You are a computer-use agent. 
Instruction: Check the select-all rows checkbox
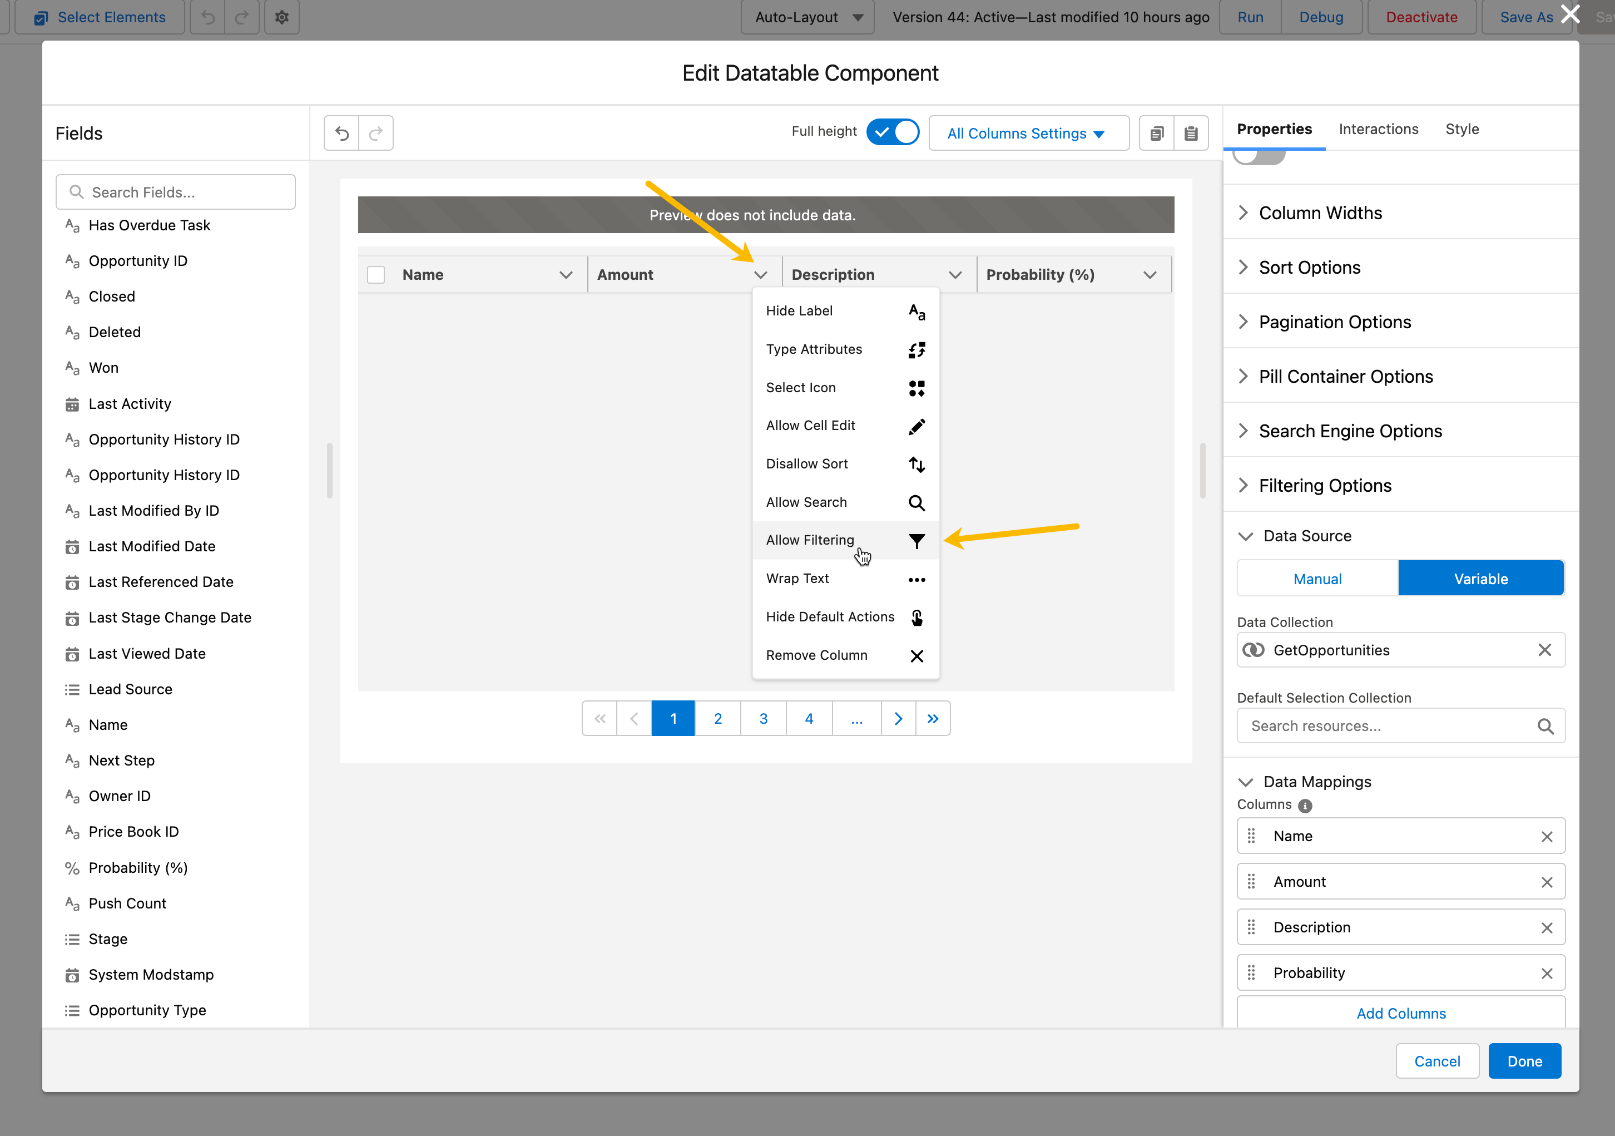click(376, 274)
